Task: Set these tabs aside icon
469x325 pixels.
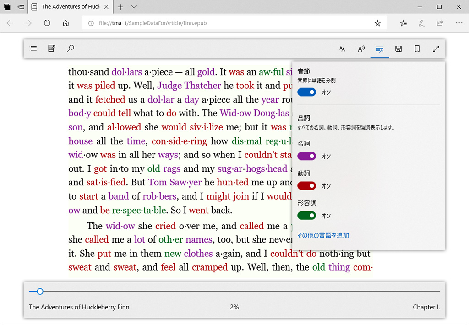Action: pyautogui.click(x=21, y=6)
